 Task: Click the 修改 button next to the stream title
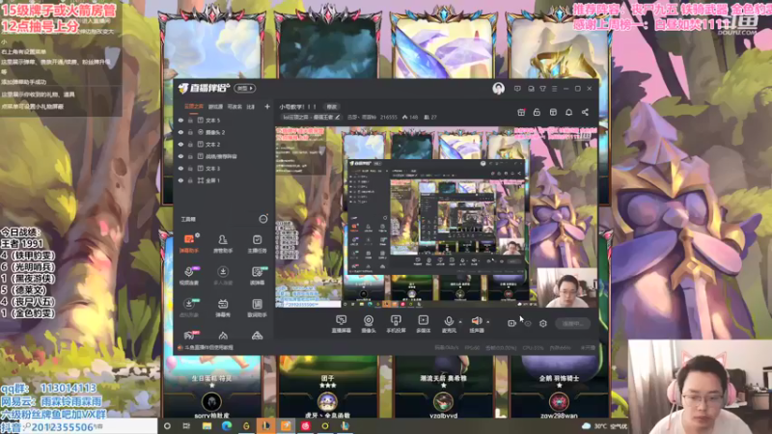pyautogui.click(x=331, y=107)
